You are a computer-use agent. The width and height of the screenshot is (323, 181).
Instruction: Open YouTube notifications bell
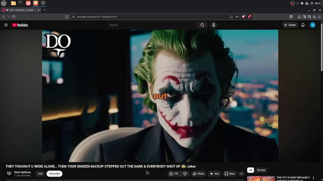(x=303, y=25)
